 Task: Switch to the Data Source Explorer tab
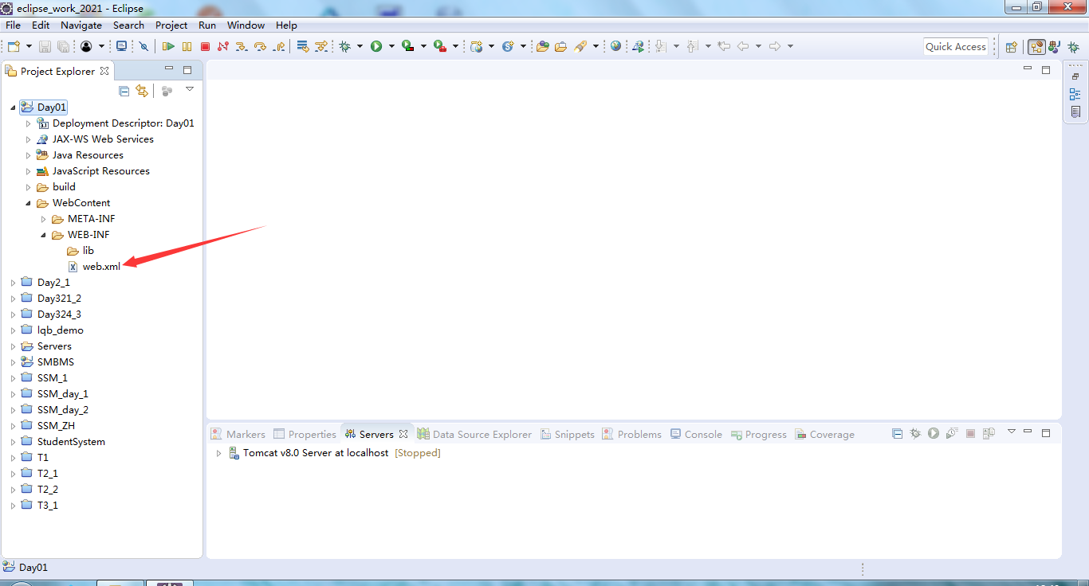pos(474,434)
